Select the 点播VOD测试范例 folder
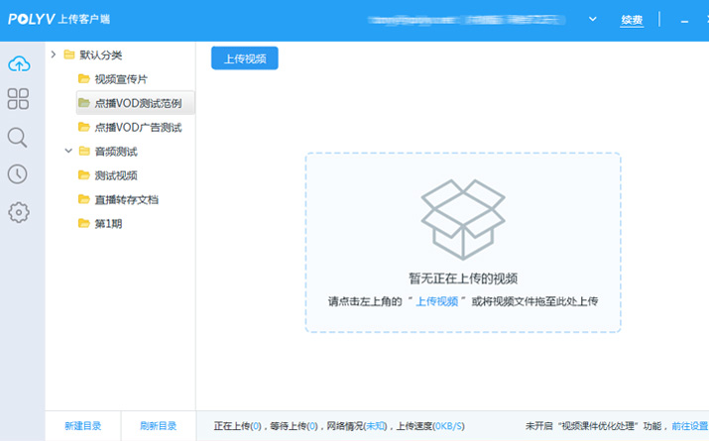709x441 pixels. pos(137,103)
